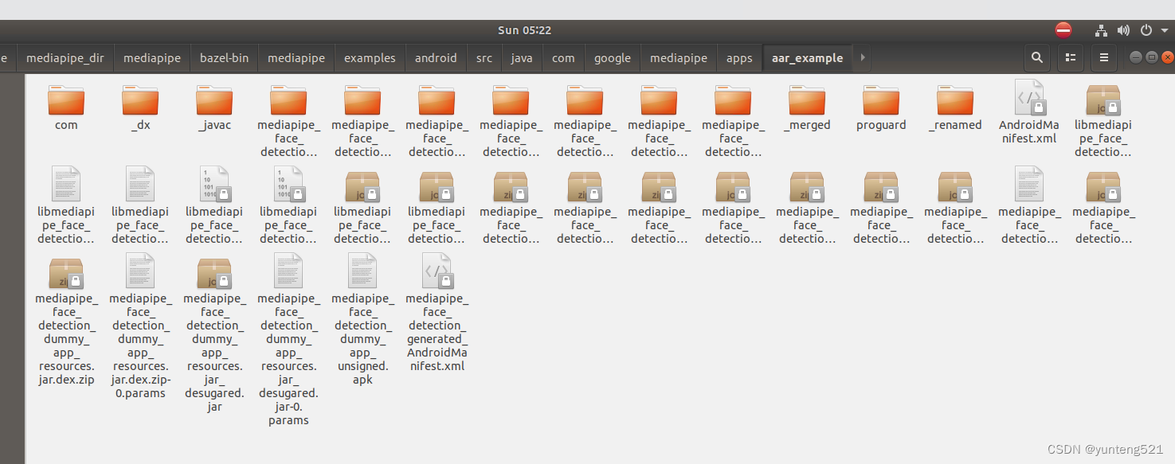The image size is (1175, 464).
Task: Go to android in the path bar
Action: (x=436, y=57)
